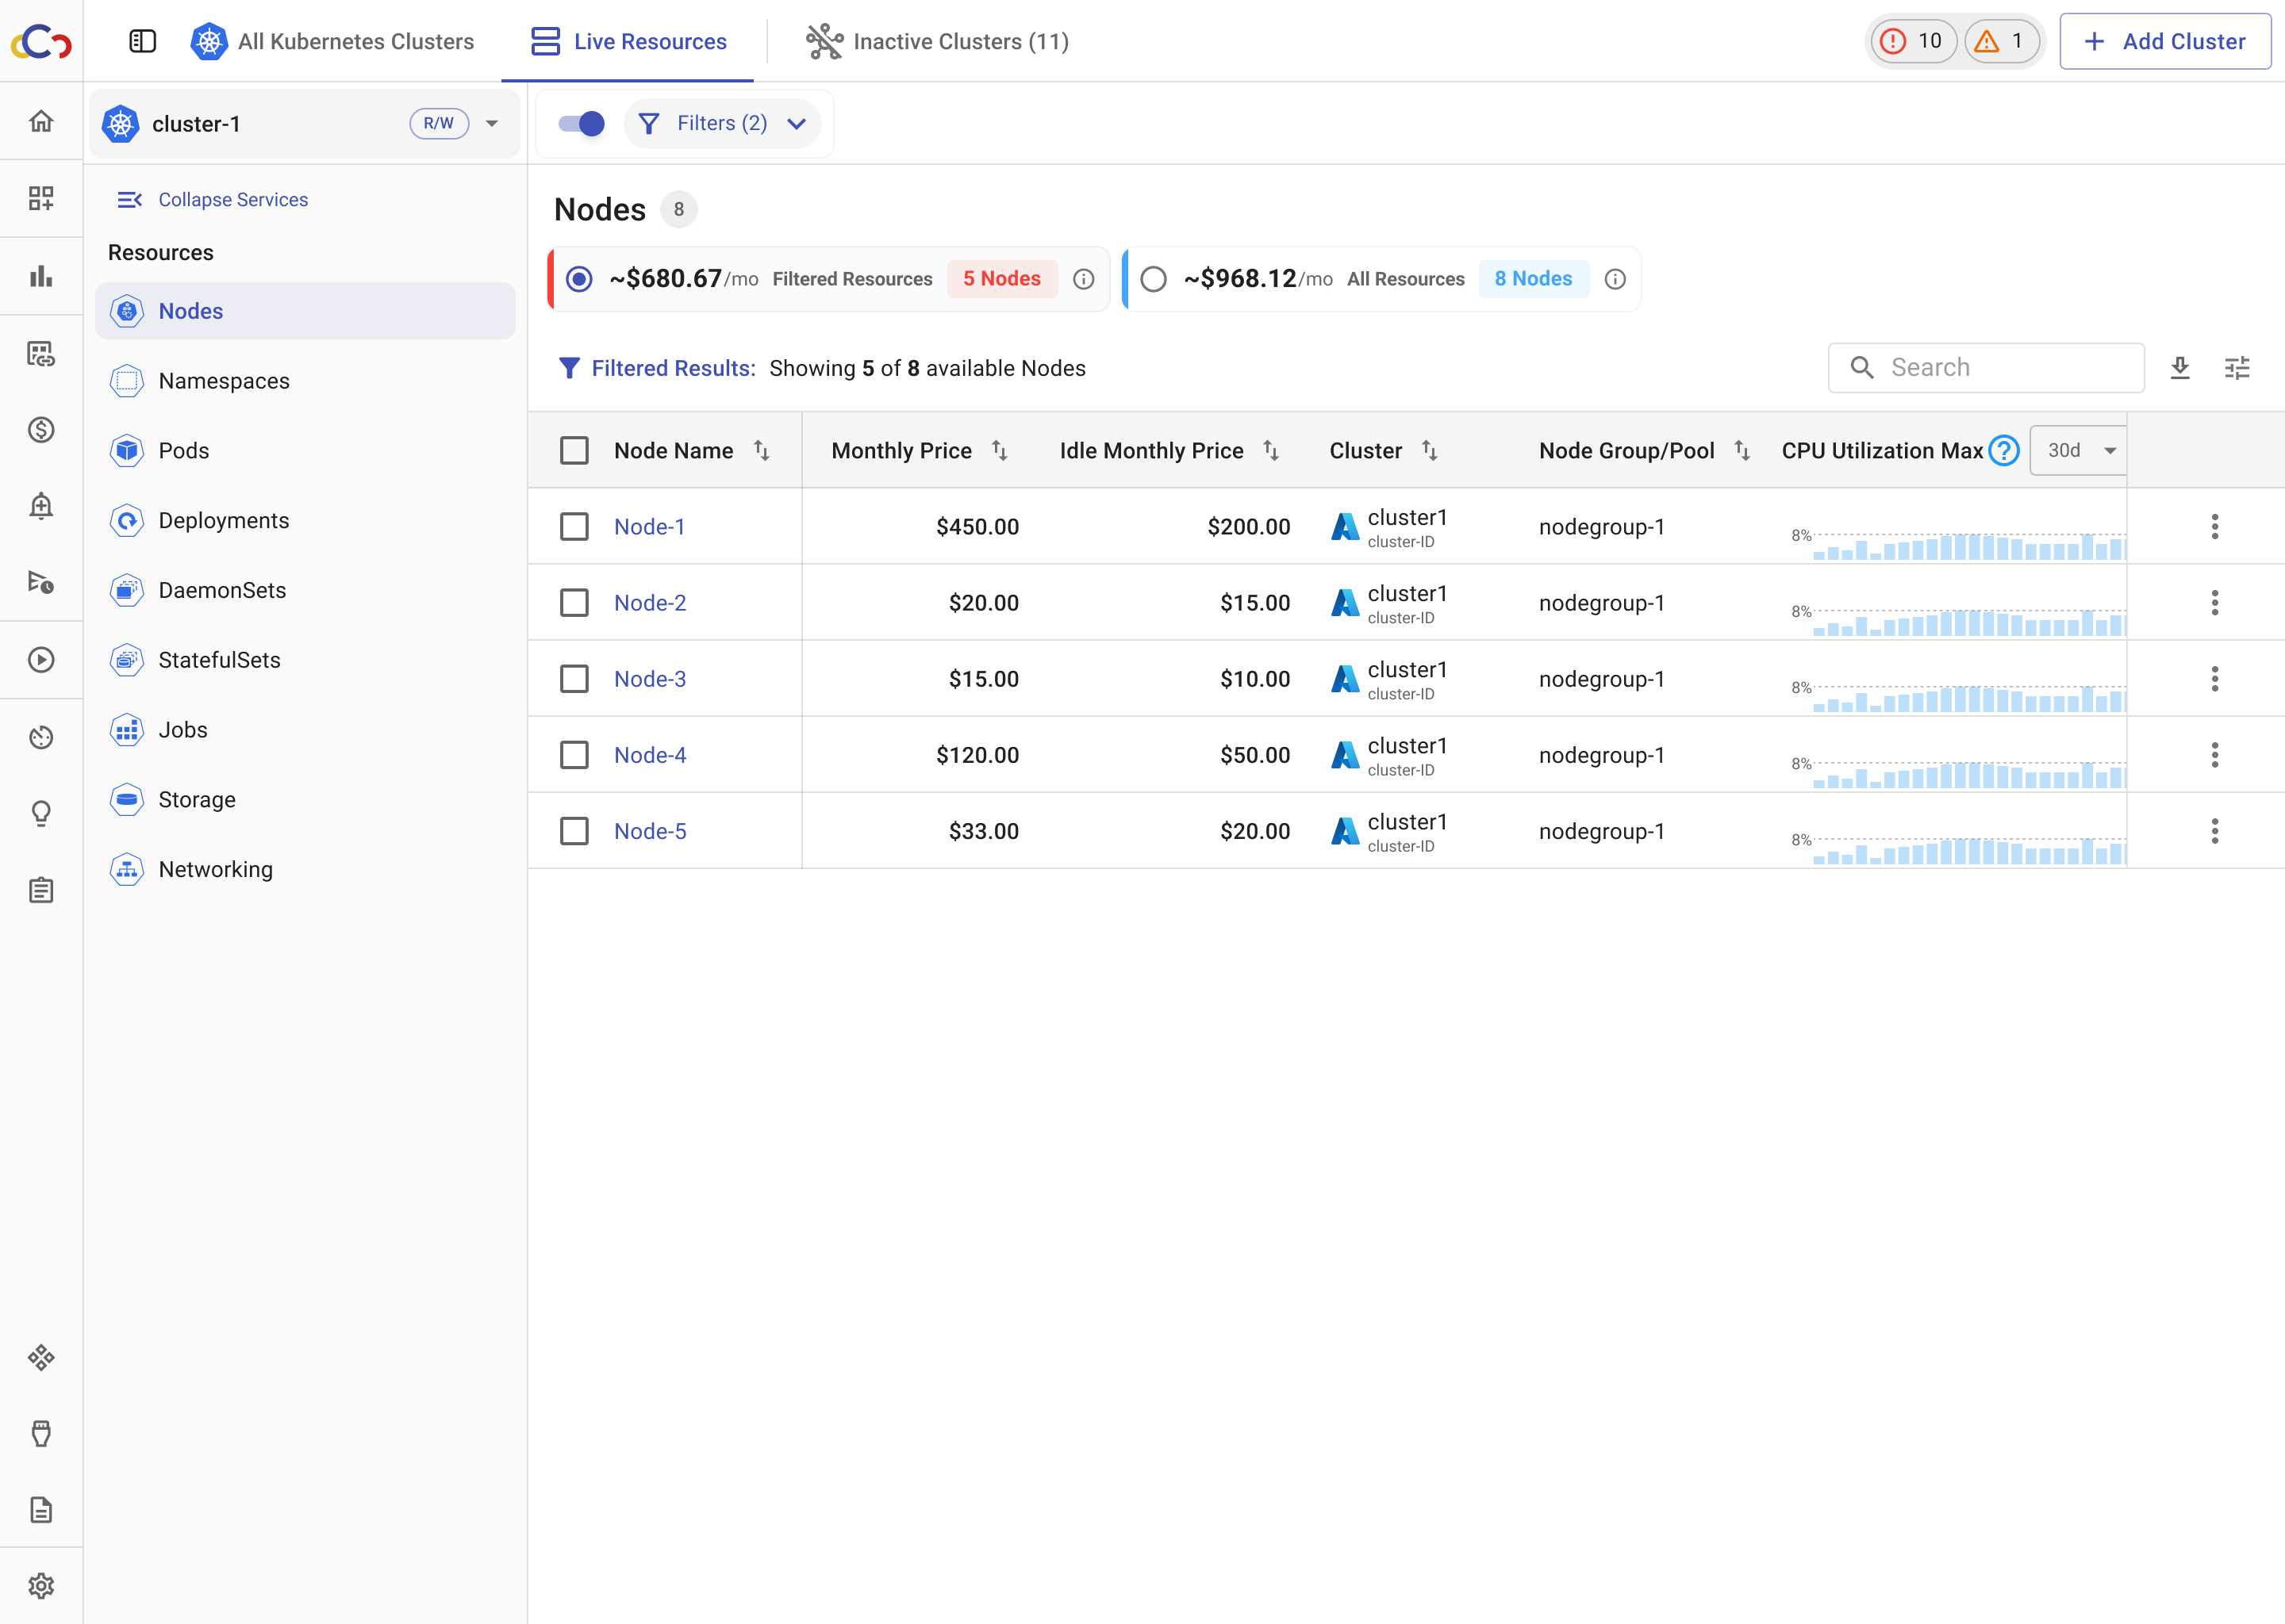Toggle the filters on/off switch

click(x=582, y=124)
